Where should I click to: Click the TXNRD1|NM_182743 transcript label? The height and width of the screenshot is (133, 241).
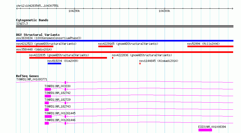[x=57, y=106]
